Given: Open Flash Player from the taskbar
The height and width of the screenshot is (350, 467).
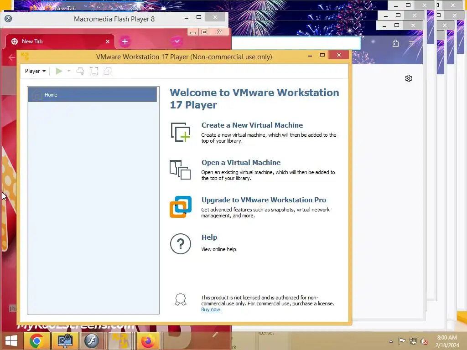Looking at the screenshot, I should 91,341.
